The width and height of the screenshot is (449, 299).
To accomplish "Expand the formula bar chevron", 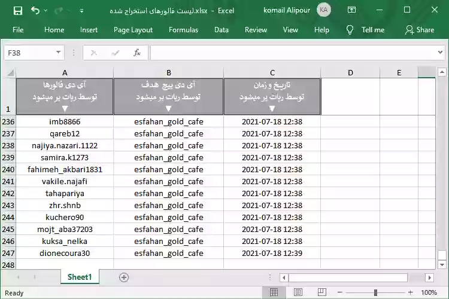I will [441, 53].
